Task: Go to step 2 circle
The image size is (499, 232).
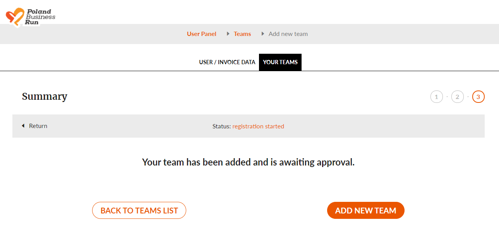Action: (x=457, y=97)
